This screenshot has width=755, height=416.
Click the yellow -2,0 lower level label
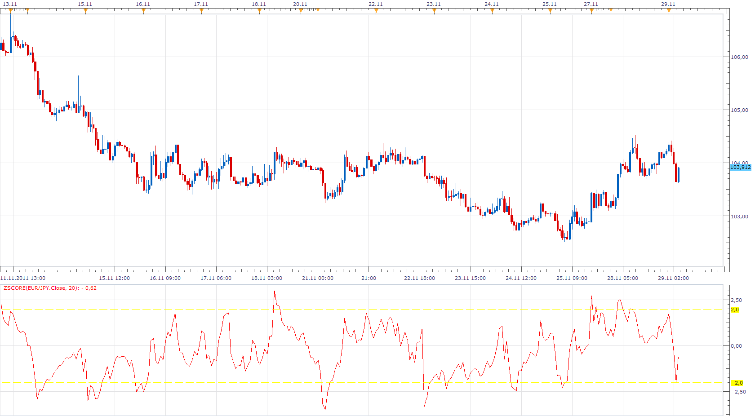pos(737,383)
